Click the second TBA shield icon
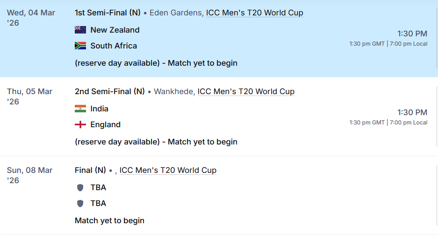This screenshot has width=438, height=240. pos(80,203)
